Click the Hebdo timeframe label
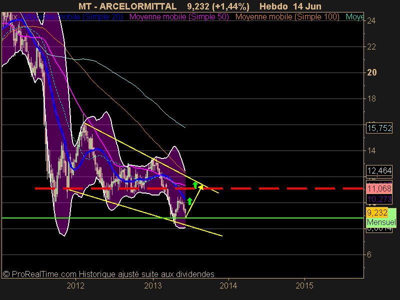This screenshot has width=400, height=300. pos(274,6)
